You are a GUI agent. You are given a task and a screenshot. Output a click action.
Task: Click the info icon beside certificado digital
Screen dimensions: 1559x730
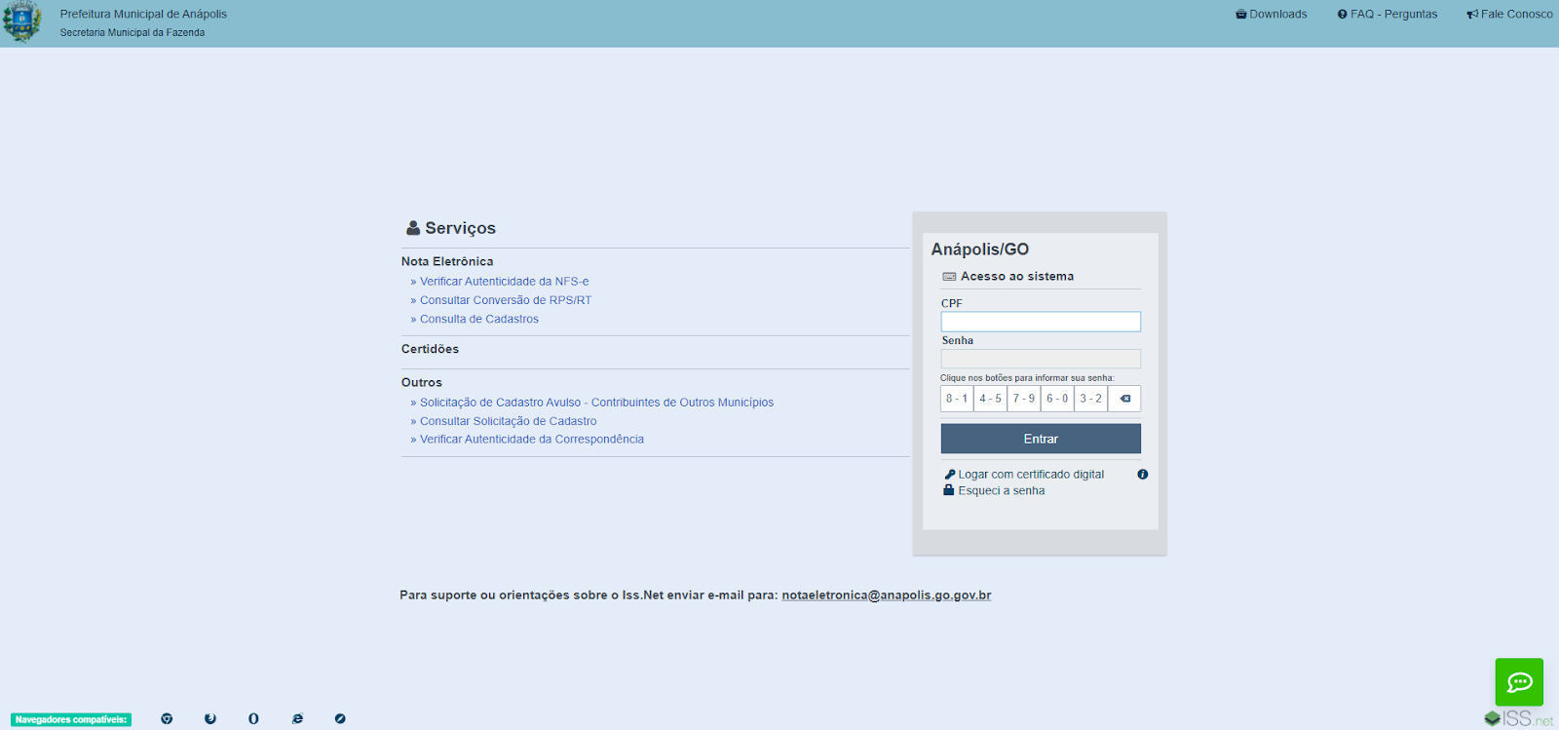pyautogui.click(x=1142, y=475)
